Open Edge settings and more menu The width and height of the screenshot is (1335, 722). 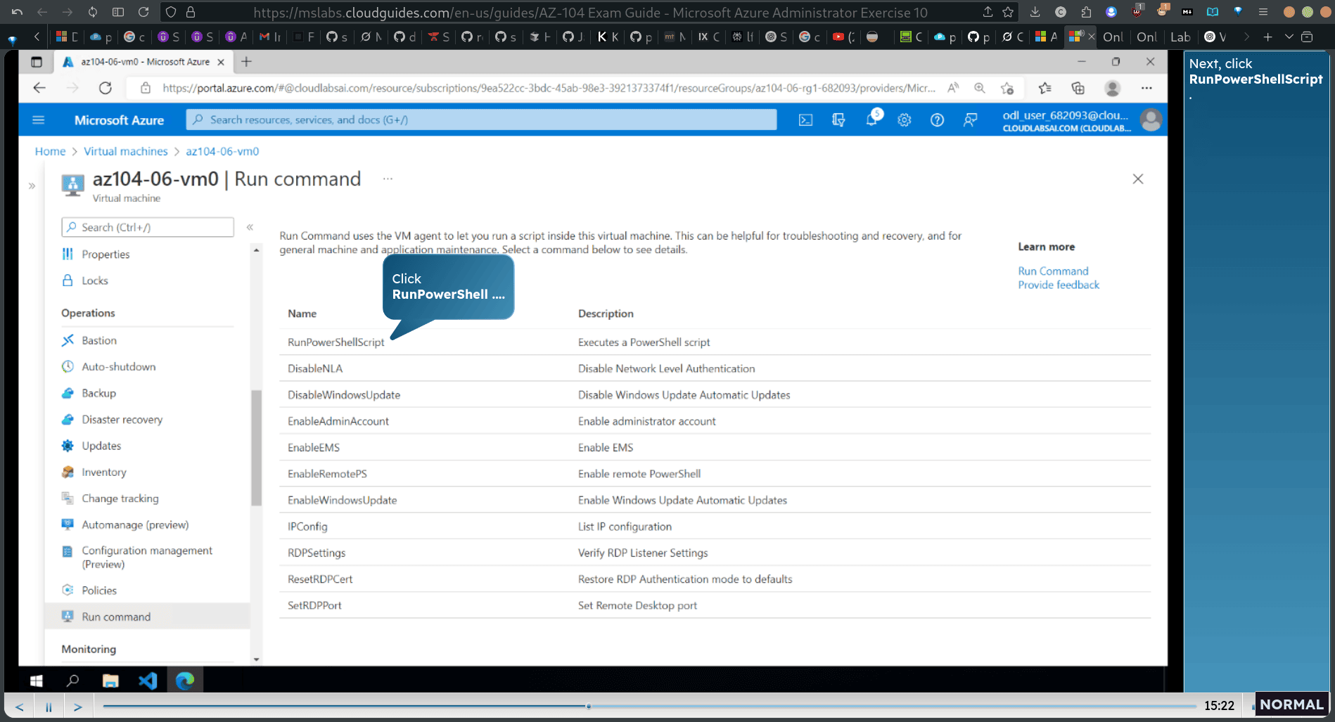pos(1146,88)
